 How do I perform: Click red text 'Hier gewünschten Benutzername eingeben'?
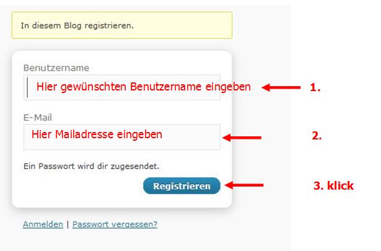[143, 87]
